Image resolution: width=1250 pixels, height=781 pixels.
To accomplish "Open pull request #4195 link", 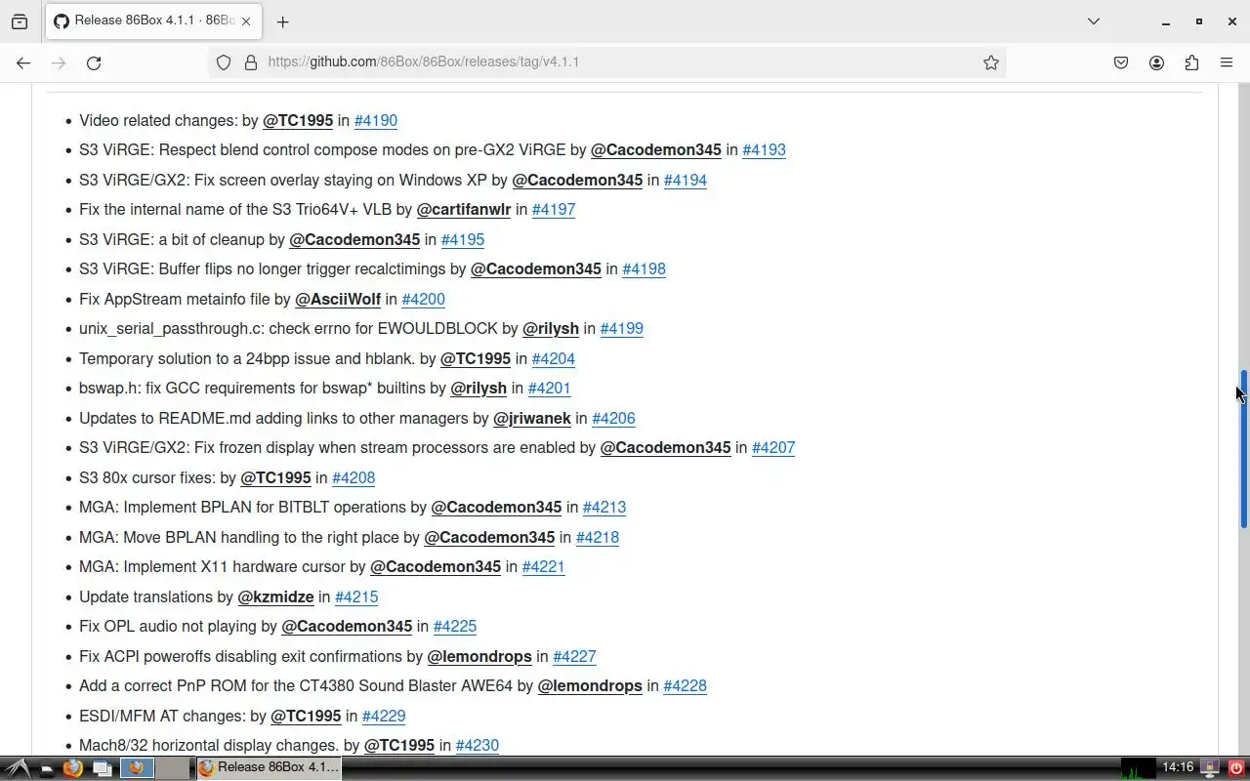I will [463, 239].
